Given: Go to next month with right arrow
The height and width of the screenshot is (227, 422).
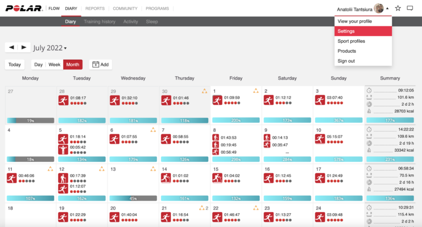Looking at the screenshot, I should [24, 48].
